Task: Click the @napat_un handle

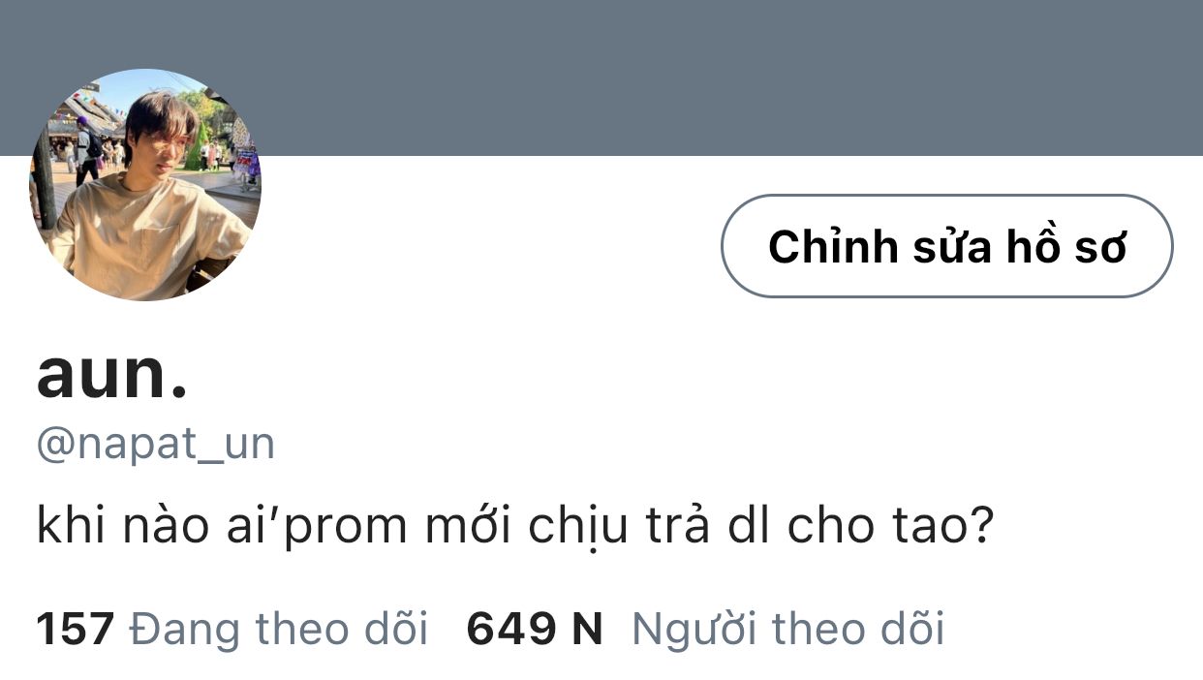Action: 156,445
